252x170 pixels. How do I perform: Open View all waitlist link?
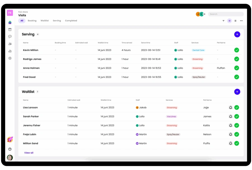29,153
